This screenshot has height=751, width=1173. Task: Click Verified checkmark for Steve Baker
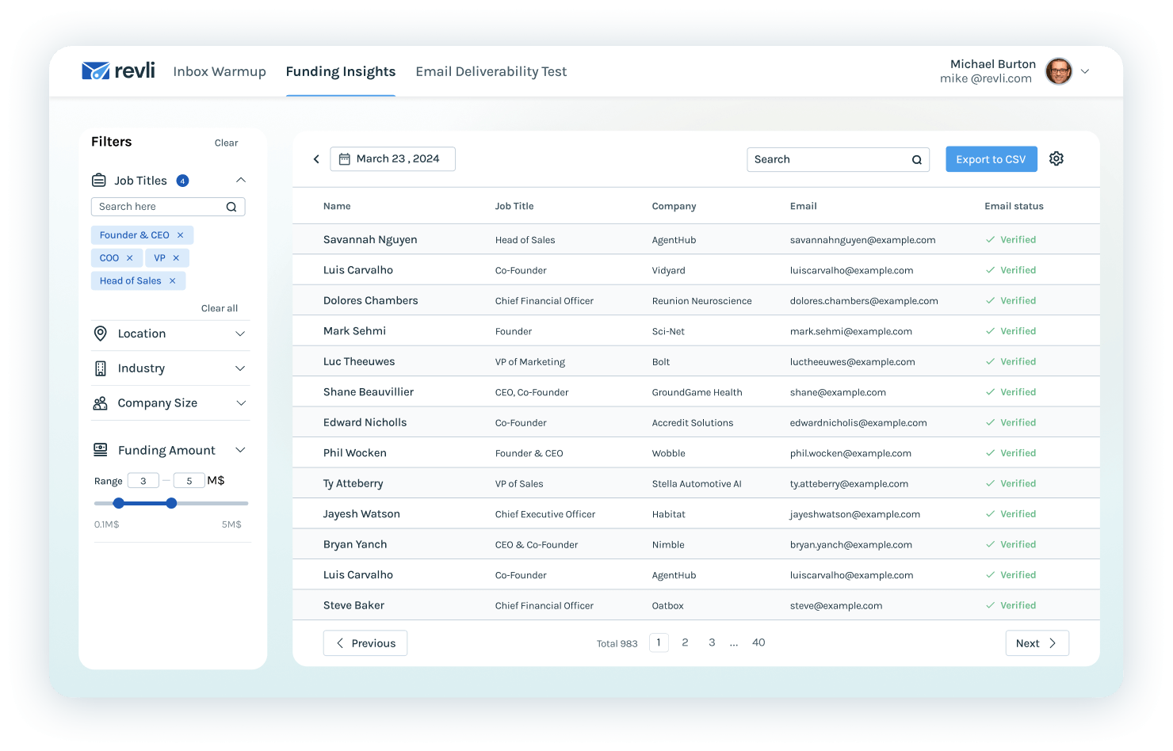point(990,606)
